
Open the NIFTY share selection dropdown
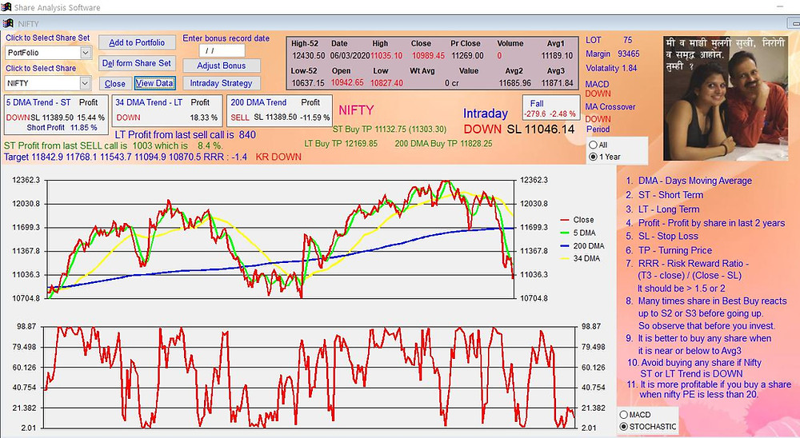coord(86,83)
